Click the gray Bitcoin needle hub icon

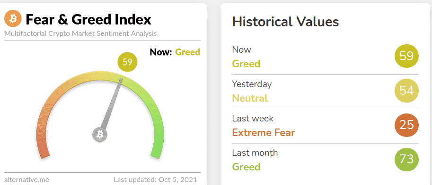pyautogui.click(x=99, y=135)
